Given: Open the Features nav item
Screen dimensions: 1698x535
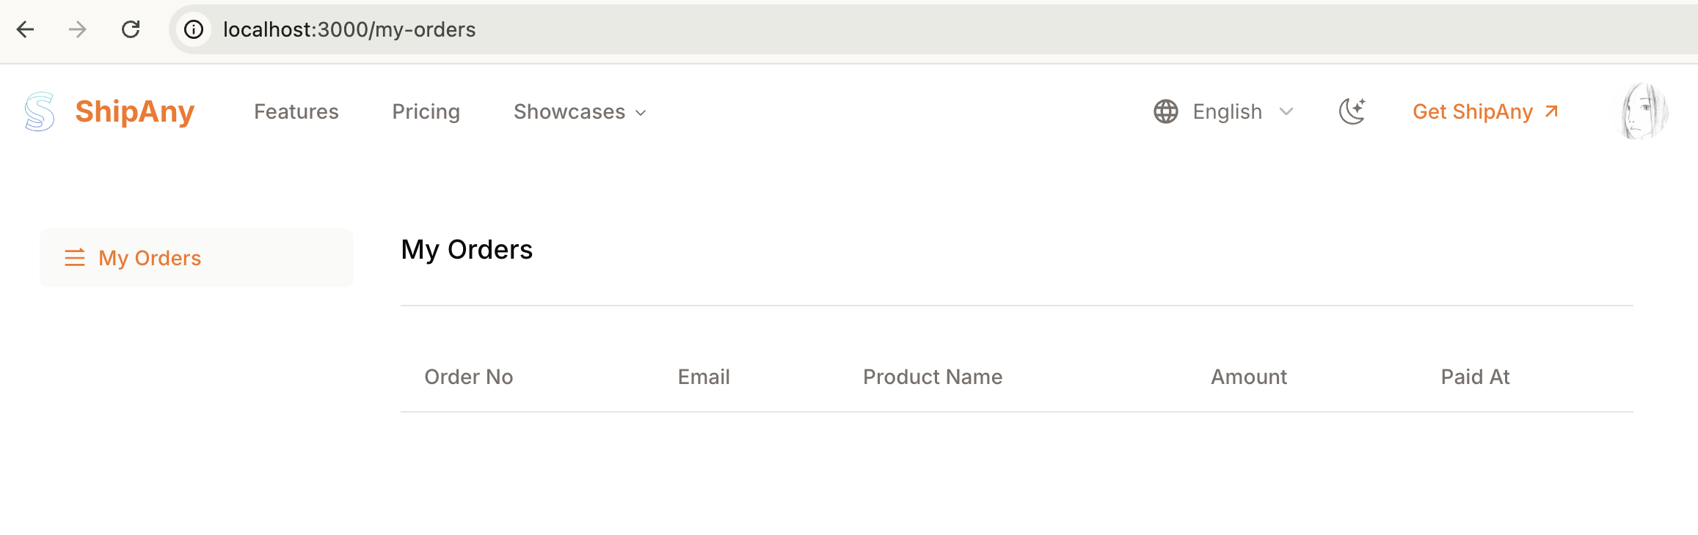Looking at the screenshot, I should pos(296,111).
